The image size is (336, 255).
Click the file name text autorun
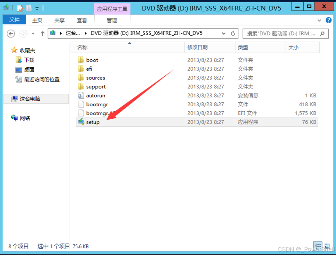96,96
